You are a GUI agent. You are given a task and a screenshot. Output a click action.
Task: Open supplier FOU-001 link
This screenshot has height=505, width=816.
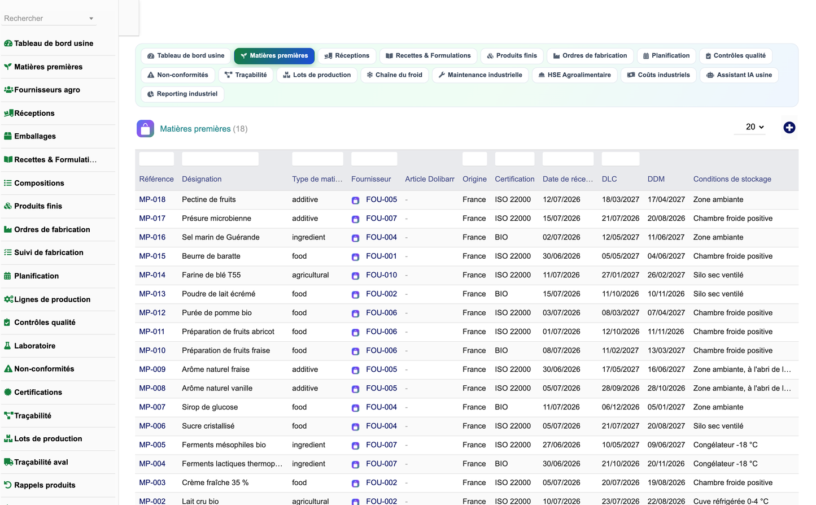click(381, 256)
